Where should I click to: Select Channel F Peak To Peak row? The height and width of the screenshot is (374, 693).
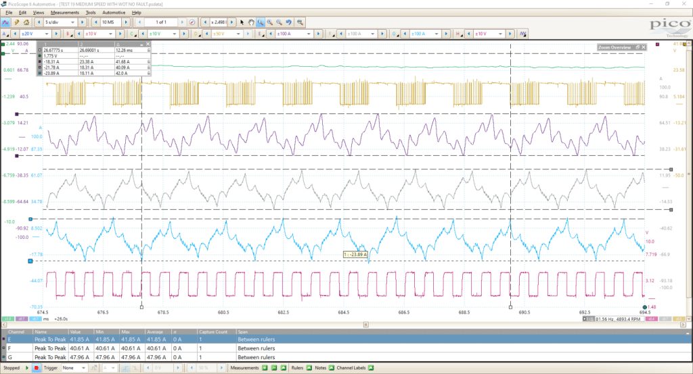(x=346, y=348)
